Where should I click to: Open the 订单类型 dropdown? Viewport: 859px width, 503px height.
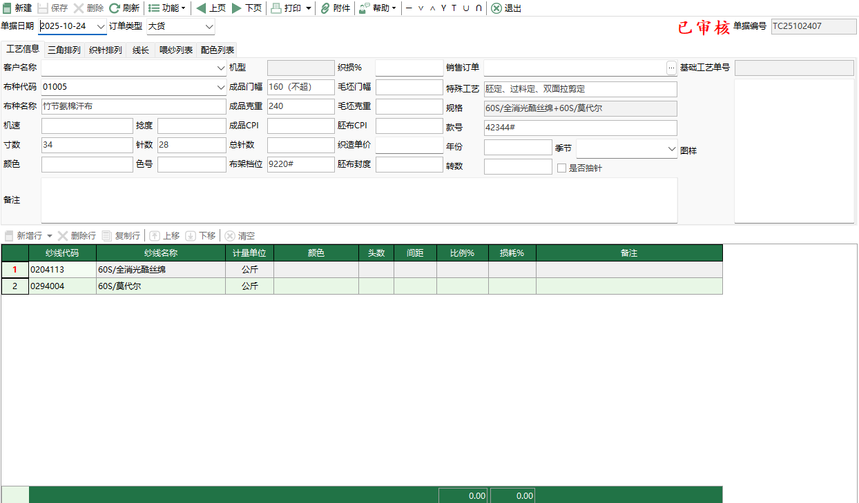(x=209, y=26)
